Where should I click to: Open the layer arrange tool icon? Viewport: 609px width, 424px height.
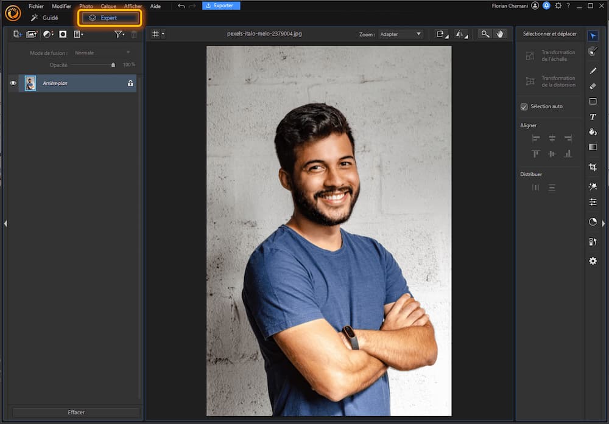click(593, 242)
